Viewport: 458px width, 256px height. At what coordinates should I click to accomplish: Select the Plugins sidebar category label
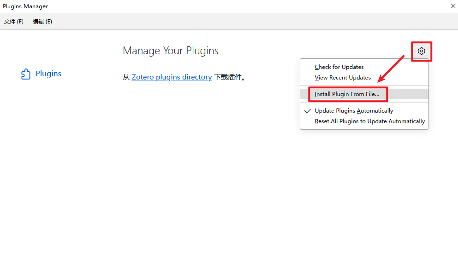tap(48, 74)
